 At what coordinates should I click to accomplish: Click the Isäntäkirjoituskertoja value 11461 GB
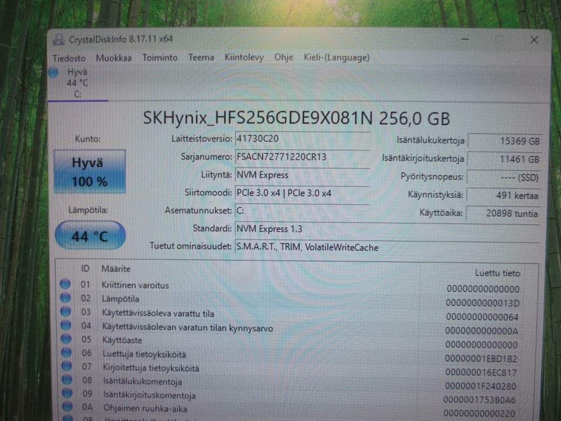pos(504,159)
